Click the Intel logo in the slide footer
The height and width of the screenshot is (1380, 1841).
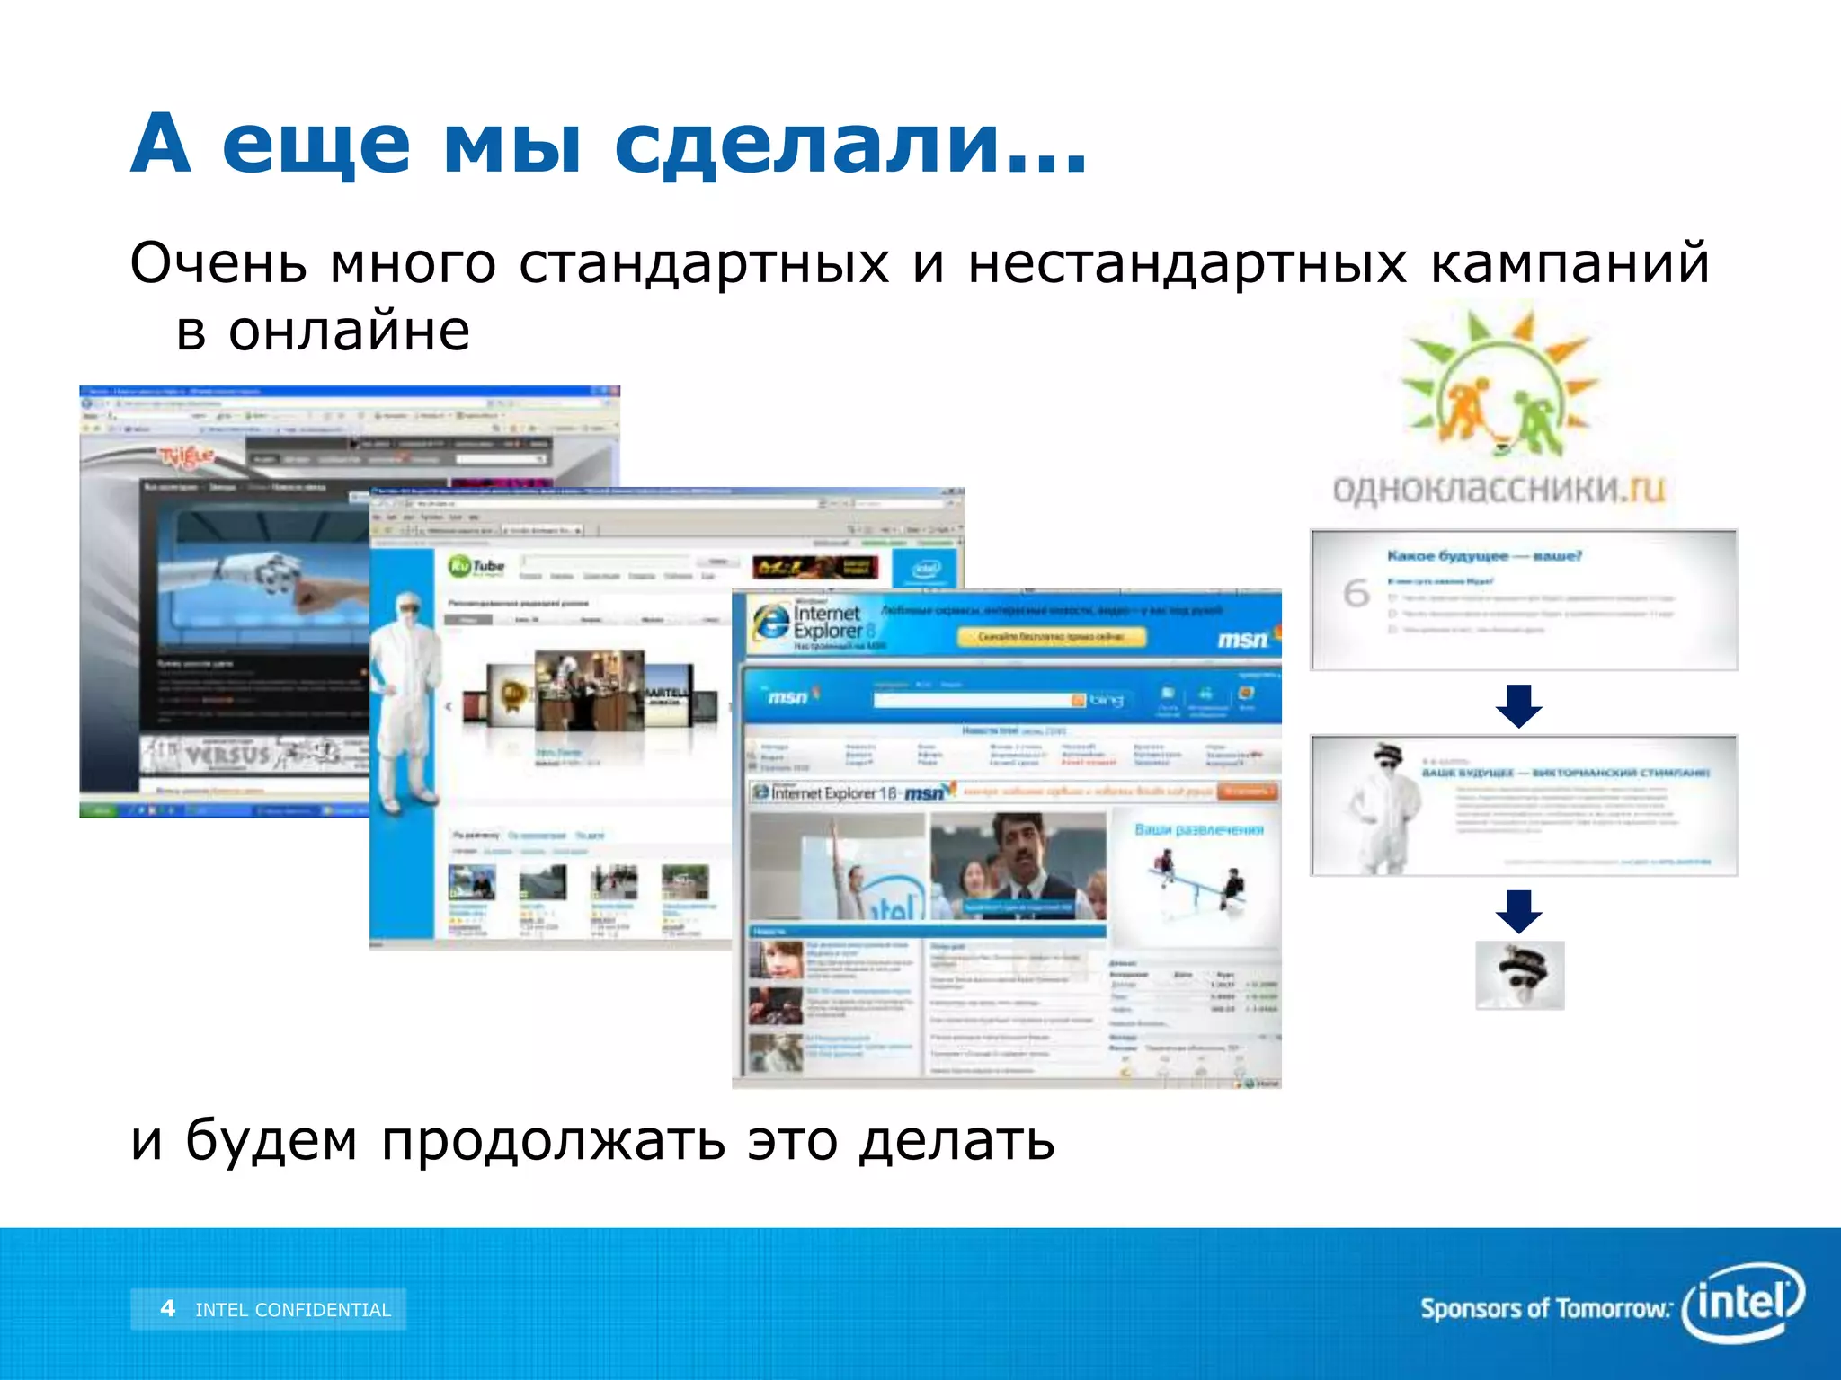pos(1744,1303)
